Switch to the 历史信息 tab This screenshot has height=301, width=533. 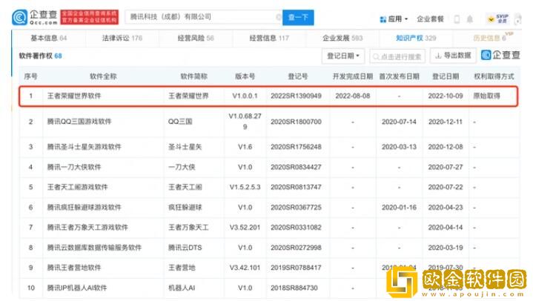click(490, 38)
